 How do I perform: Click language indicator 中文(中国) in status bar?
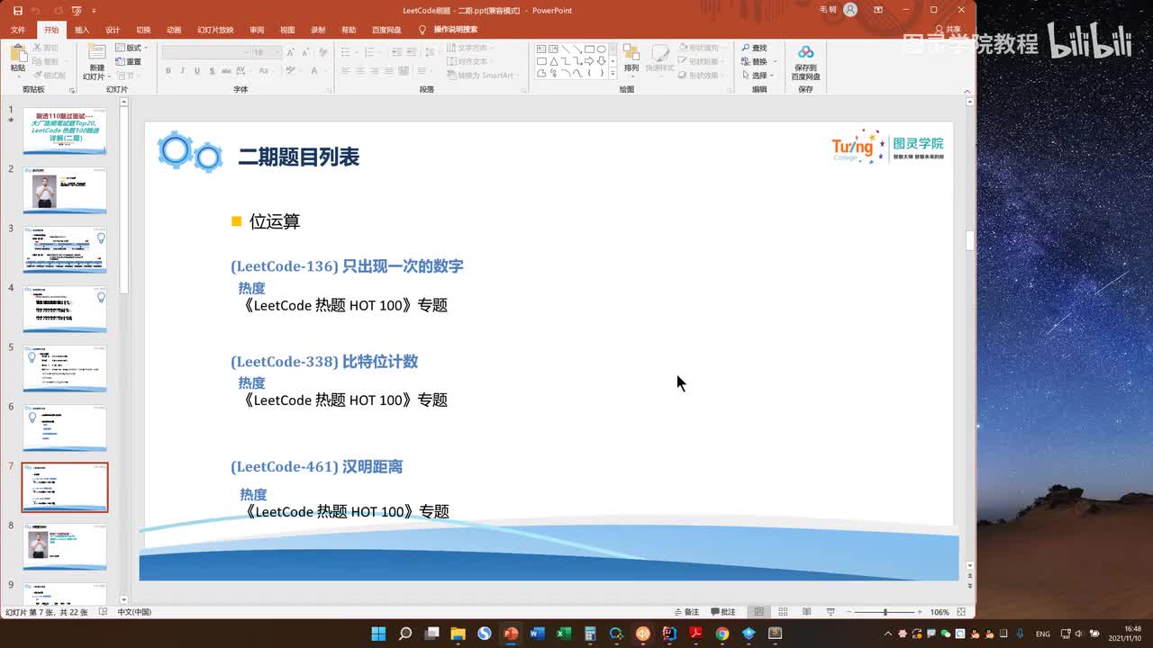[134, 612]
